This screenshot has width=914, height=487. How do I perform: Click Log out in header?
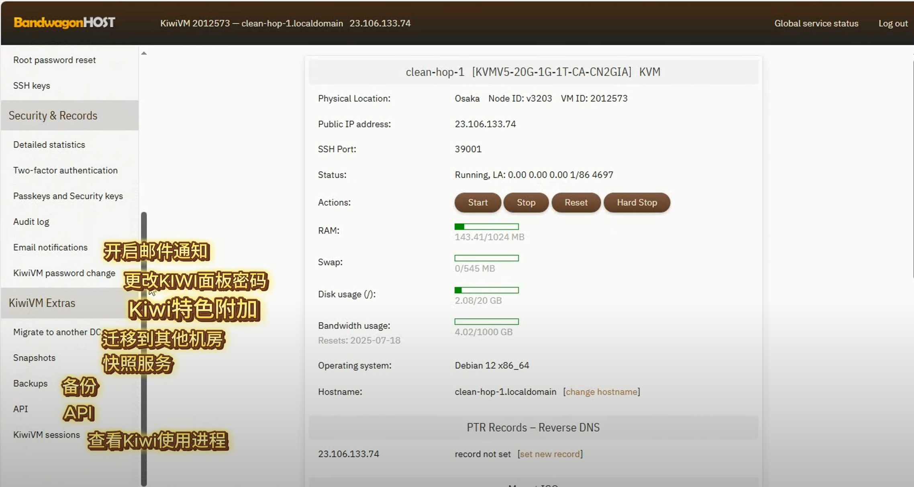893,23
